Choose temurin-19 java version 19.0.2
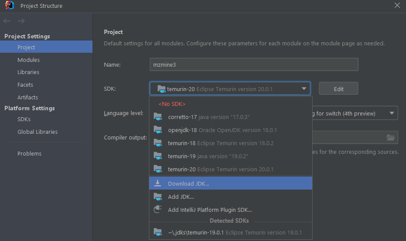 tap(231, 156)
